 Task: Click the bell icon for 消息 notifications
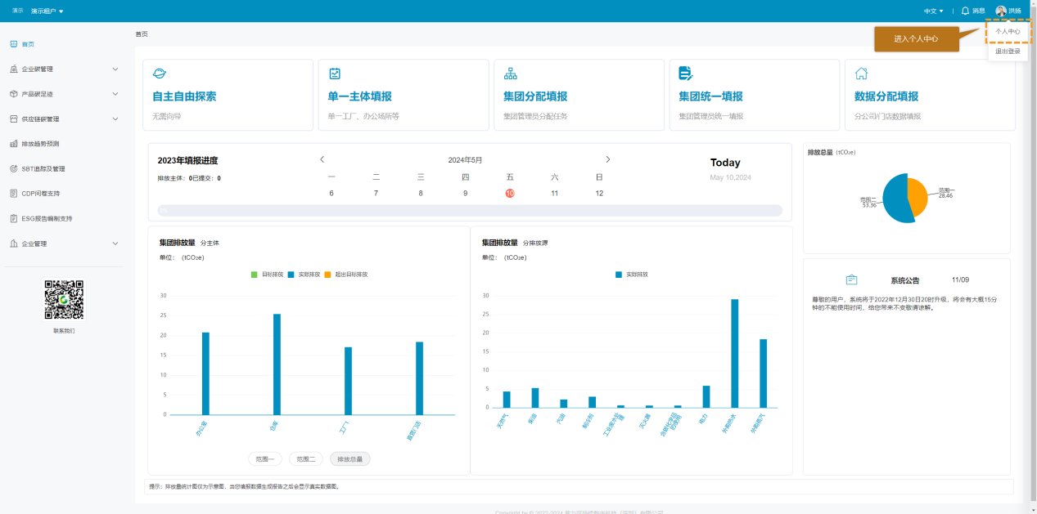tap(965, 11)
